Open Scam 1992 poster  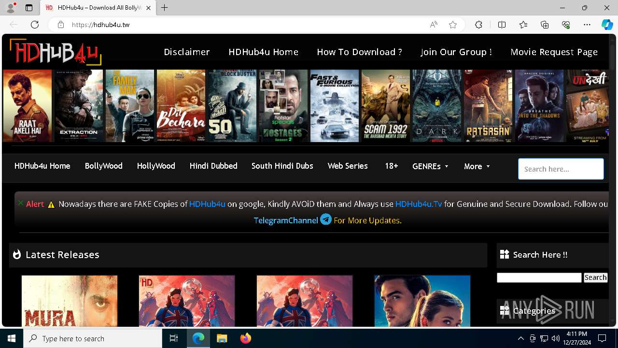point(386,106)
